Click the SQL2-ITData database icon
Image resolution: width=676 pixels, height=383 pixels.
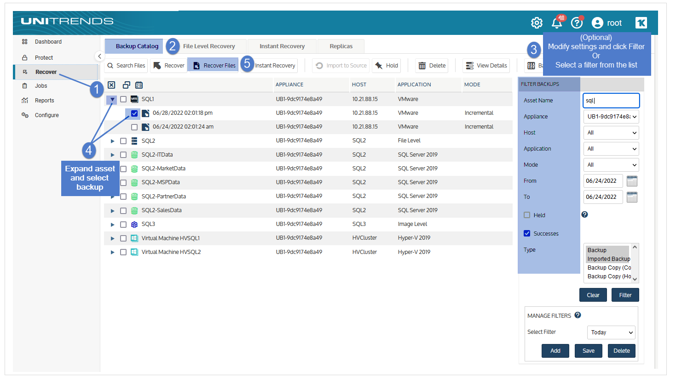click(134, 155)
